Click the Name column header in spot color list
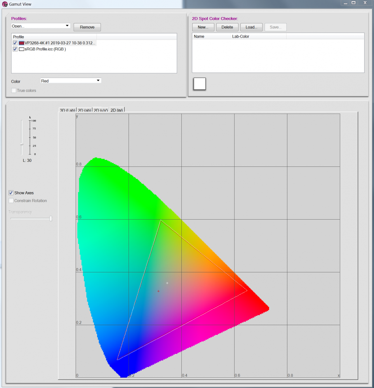374x388 pixels. click(211, 36)
